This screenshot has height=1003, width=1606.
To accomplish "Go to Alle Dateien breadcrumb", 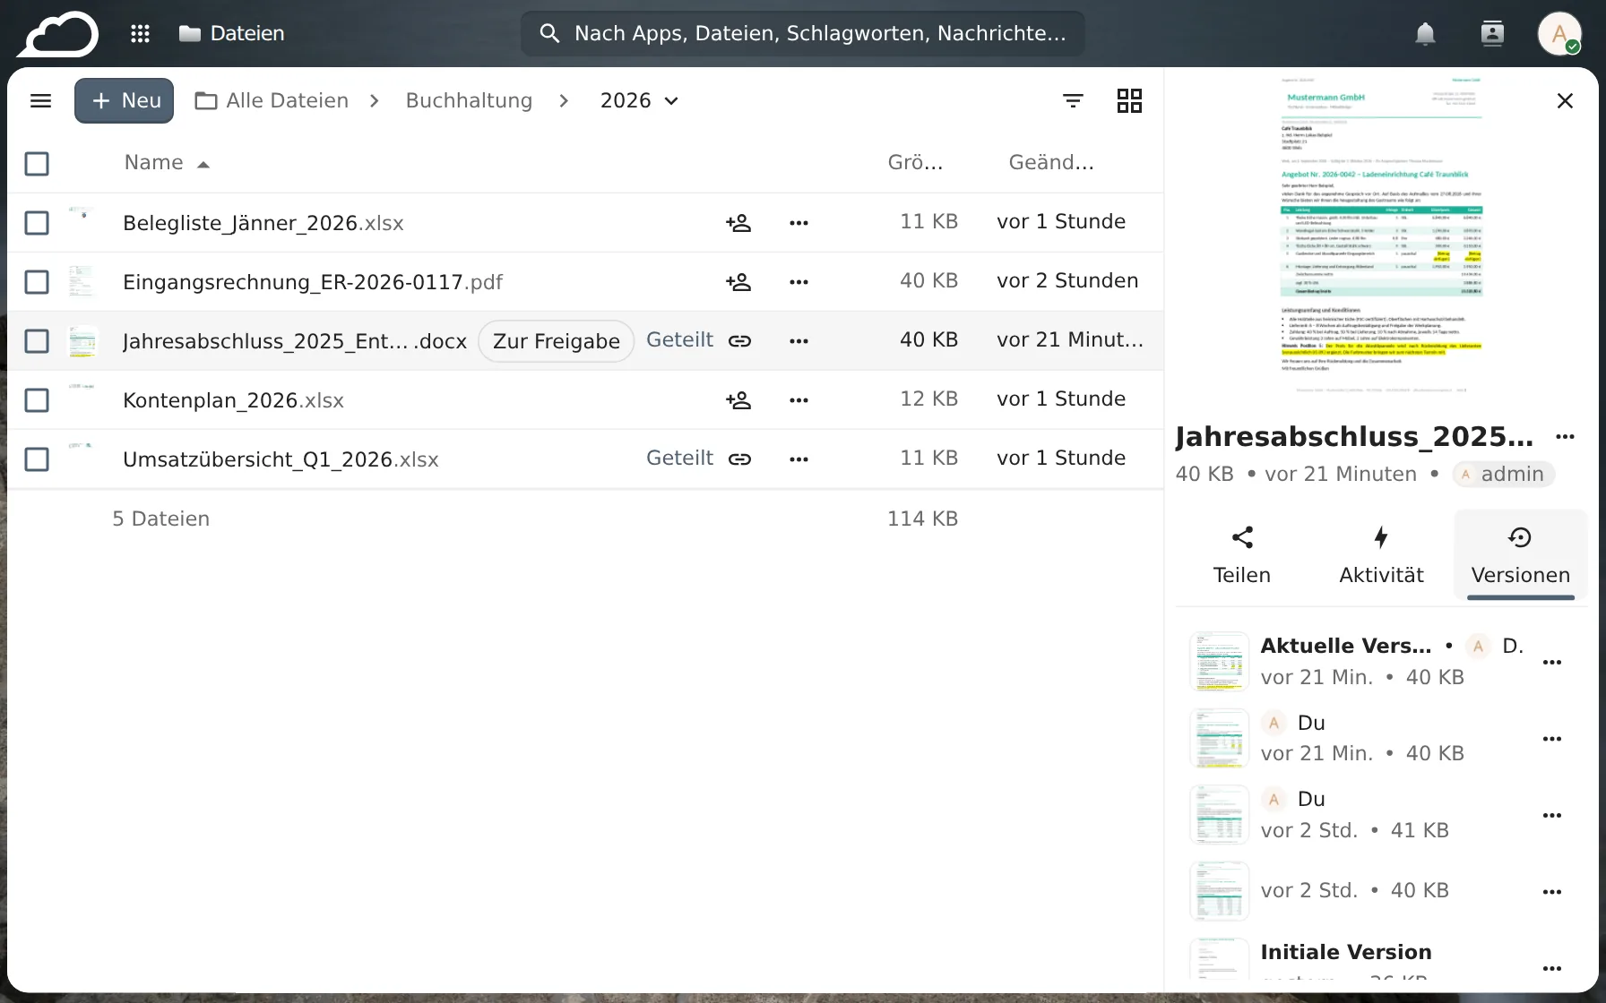I will 272,100.
